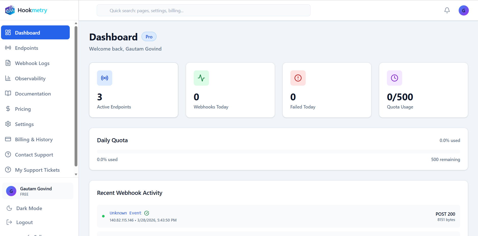478x236 pixels.
Task: Click the notification bell icon
Action: pyautogui.click(x=447, y=10)
